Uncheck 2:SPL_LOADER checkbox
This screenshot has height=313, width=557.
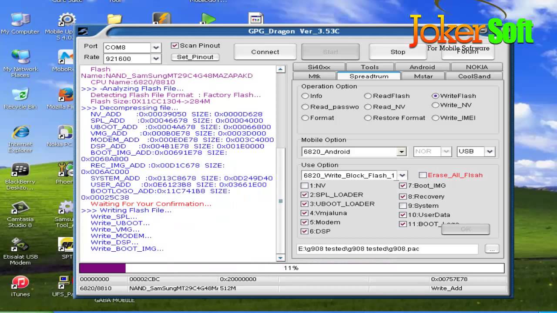(x=305, y=195)
